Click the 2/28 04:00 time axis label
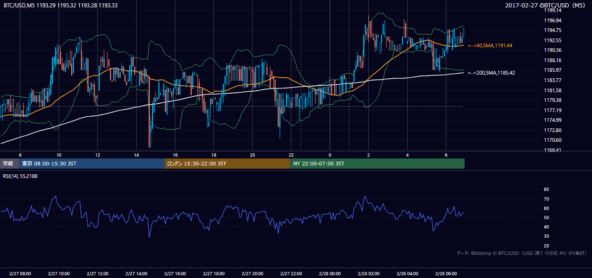This screenshot has width=592, height=278. (407, 274)
